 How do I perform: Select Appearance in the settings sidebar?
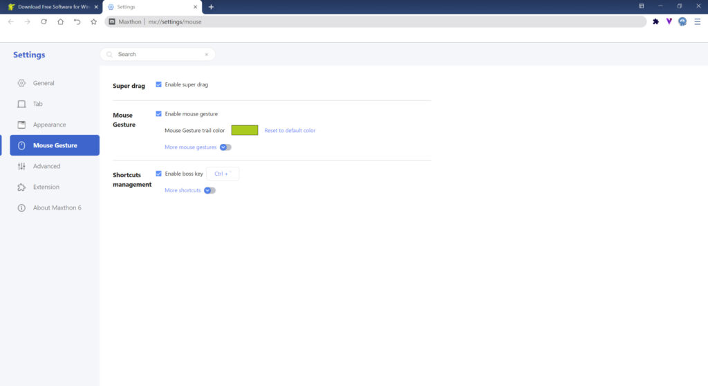49,125
